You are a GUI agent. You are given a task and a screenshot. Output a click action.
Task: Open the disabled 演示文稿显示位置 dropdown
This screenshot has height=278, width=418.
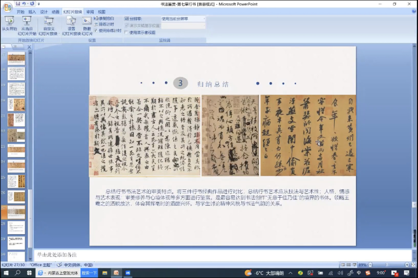click(183, 26)
